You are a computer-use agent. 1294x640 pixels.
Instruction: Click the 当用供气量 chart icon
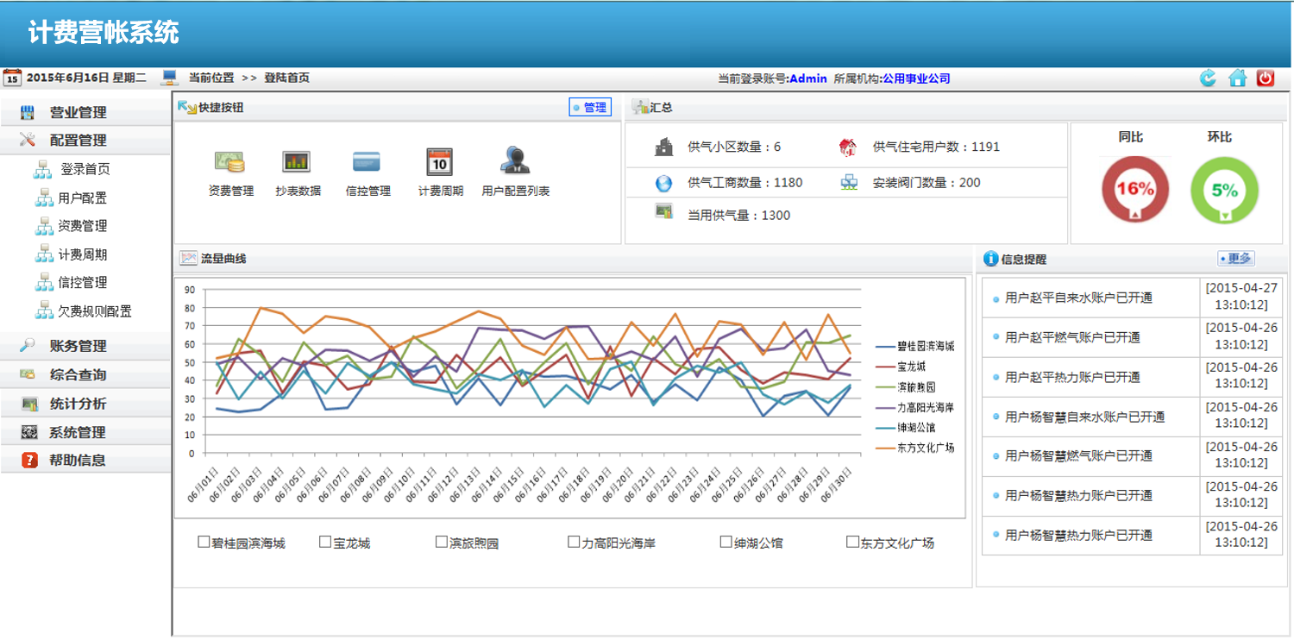tap(663, 211)
